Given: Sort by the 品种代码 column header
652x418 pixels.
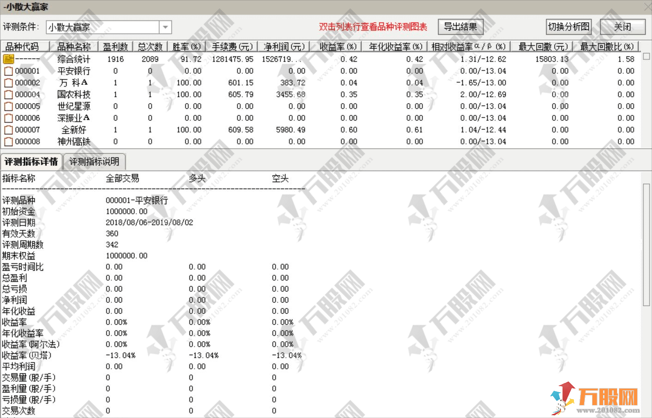Looking at the screenshot, I should point(25,47).
